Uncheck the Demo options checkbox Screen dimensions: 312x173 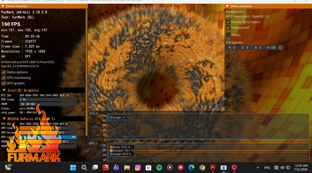(x=3, y=72)
